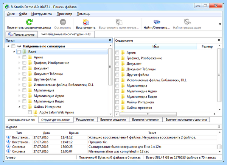Click the Найти/Отметить binoculars icon
The width and height of the screenshot is (227, 165).
pyautogui.click(x=157, y=22)
